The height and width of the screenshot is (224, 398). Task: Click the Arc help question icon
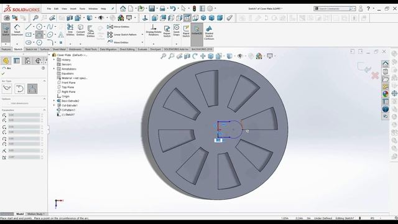click(43, 68)
